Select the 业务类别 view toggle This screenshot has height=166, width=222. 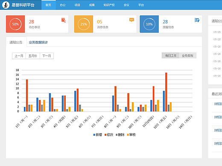tap(187, 55)
